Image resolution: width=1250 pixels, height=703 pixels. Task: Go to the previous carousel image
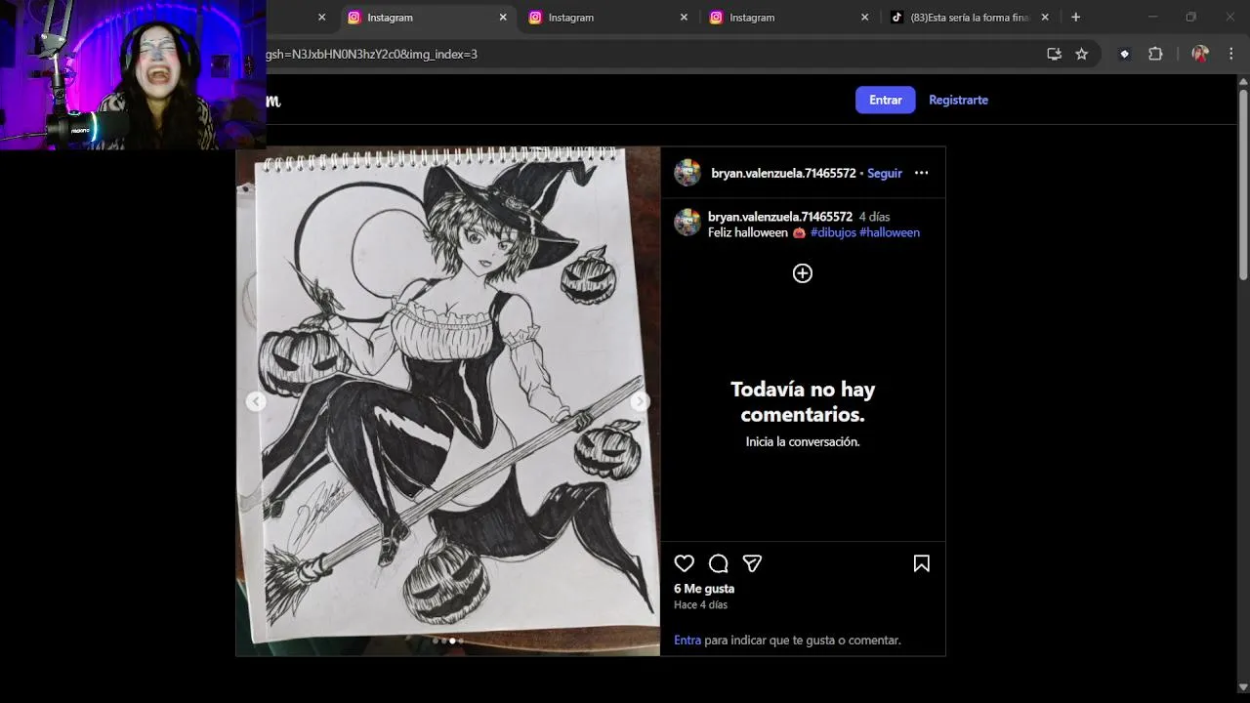pyautogui.click(x=256, y=401)
